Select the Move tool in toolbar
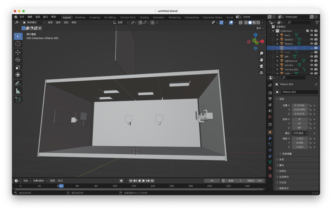Viewport: 332px width, 211px height. pyautogui.click(x=18, y=52)
